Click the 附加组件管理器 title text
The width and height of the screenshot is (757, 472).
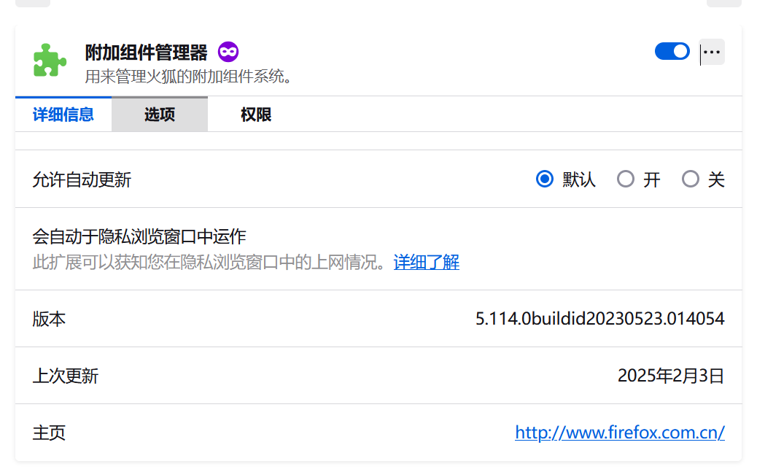click(147, 53)
